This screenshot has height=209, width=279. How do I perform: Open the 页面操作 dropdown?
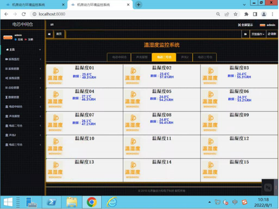point(258,34)
